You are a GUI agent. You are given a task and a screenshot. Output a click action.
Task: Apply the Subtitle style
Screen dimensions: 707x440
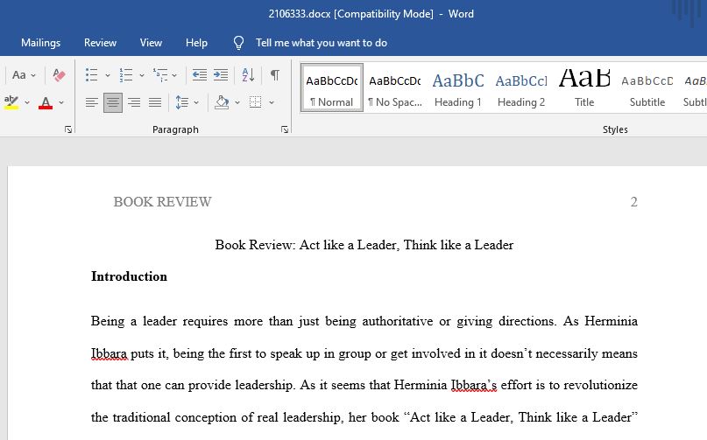pos(647,87)
